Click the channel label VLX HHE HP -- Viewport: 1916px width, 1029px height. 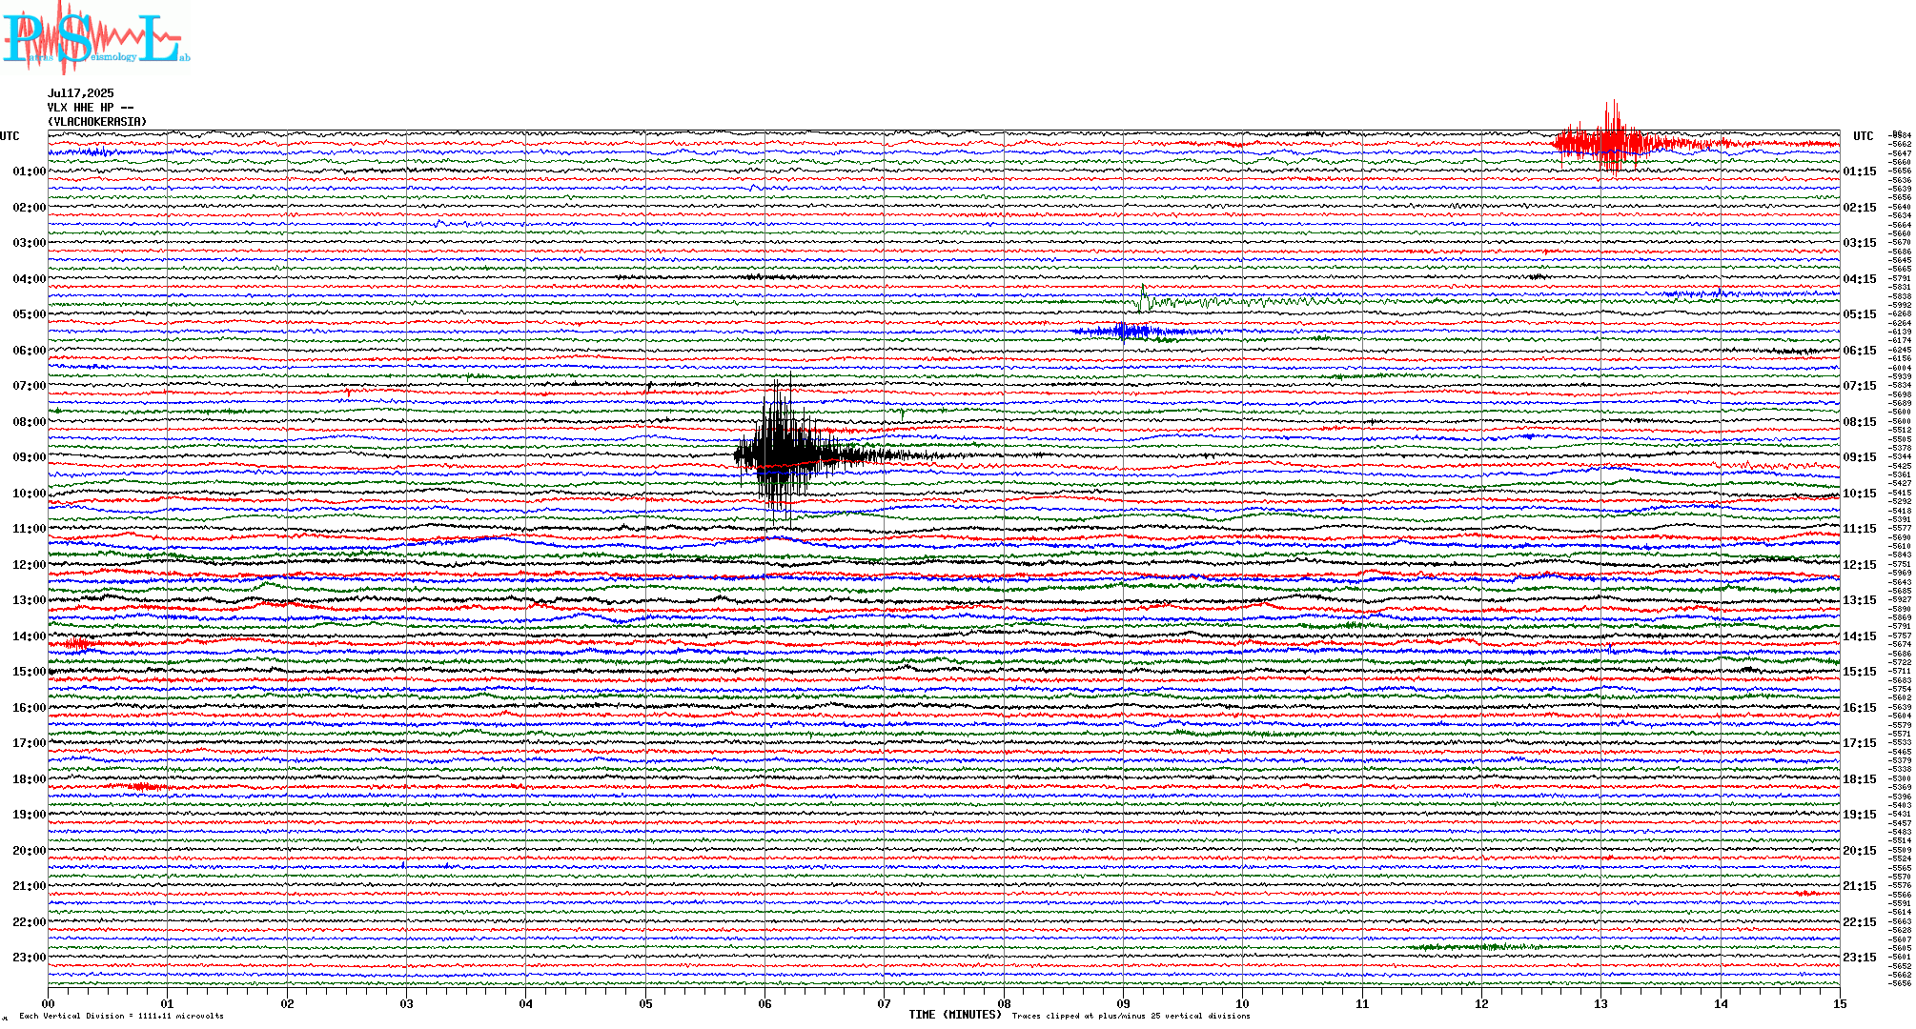(x=91, y=108)
